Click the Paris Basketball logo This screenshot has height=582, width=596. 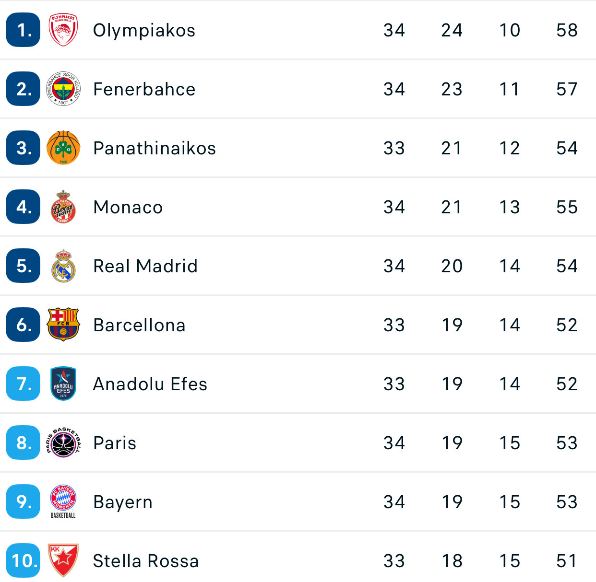coord(63,442)
